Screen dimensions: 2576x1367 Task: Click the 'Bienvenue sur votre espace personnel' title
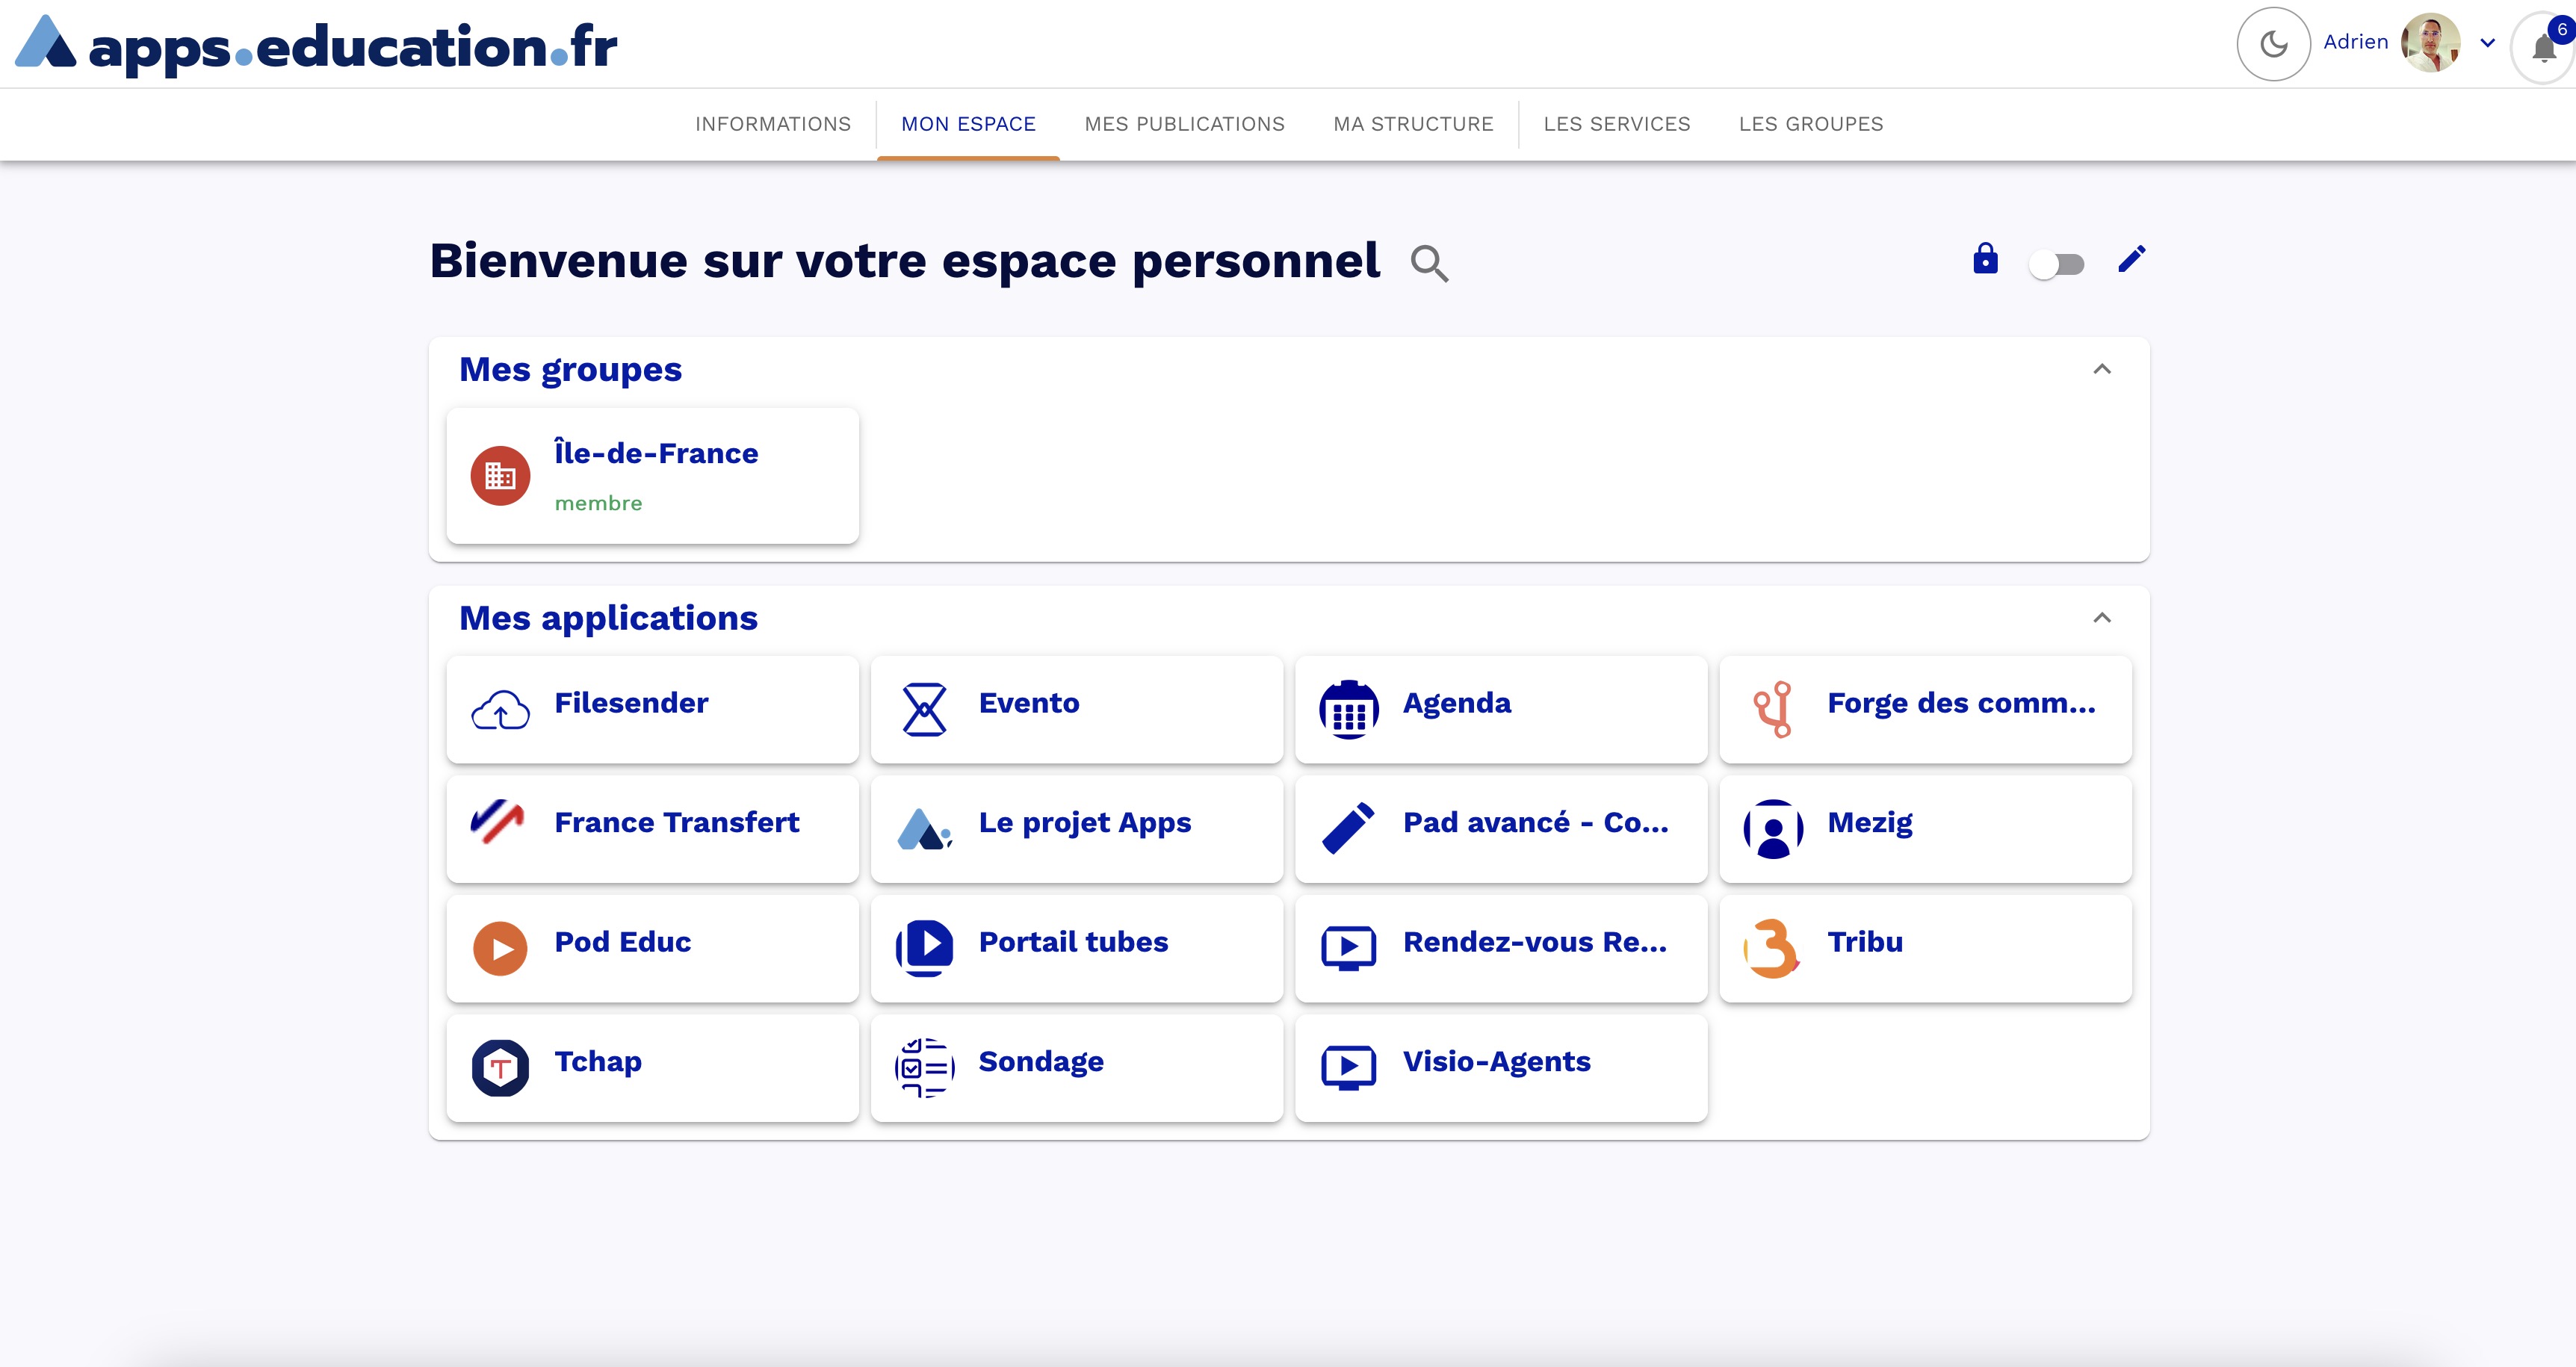904,261
